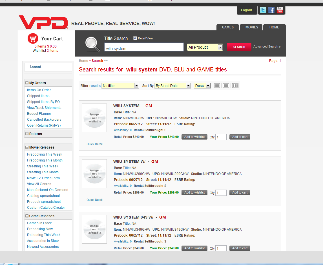This screenshot has height=265, width=323.
Task: Open the Sort By Street Date dropdown
Action: point(172,86)
